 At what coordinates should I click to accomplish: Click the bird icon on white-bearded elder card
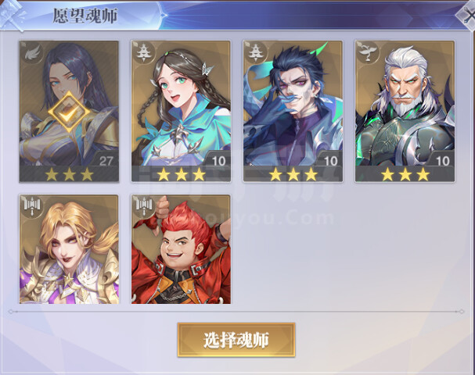pyautogui.click(x=369, y=53)
